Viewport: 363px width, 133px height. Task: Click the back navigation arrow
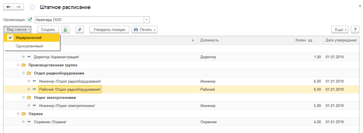8,7
